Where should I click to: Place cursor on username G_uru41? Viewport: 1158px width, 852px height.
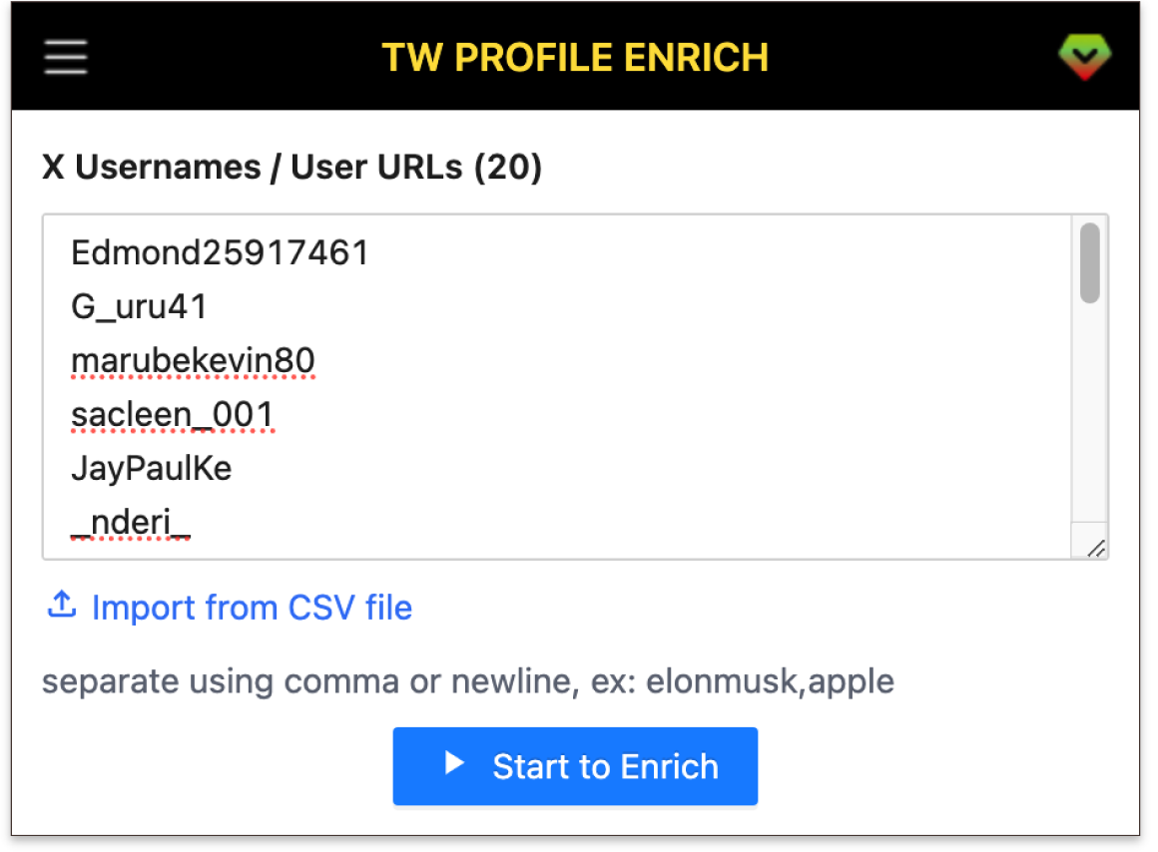pos(139,306)
